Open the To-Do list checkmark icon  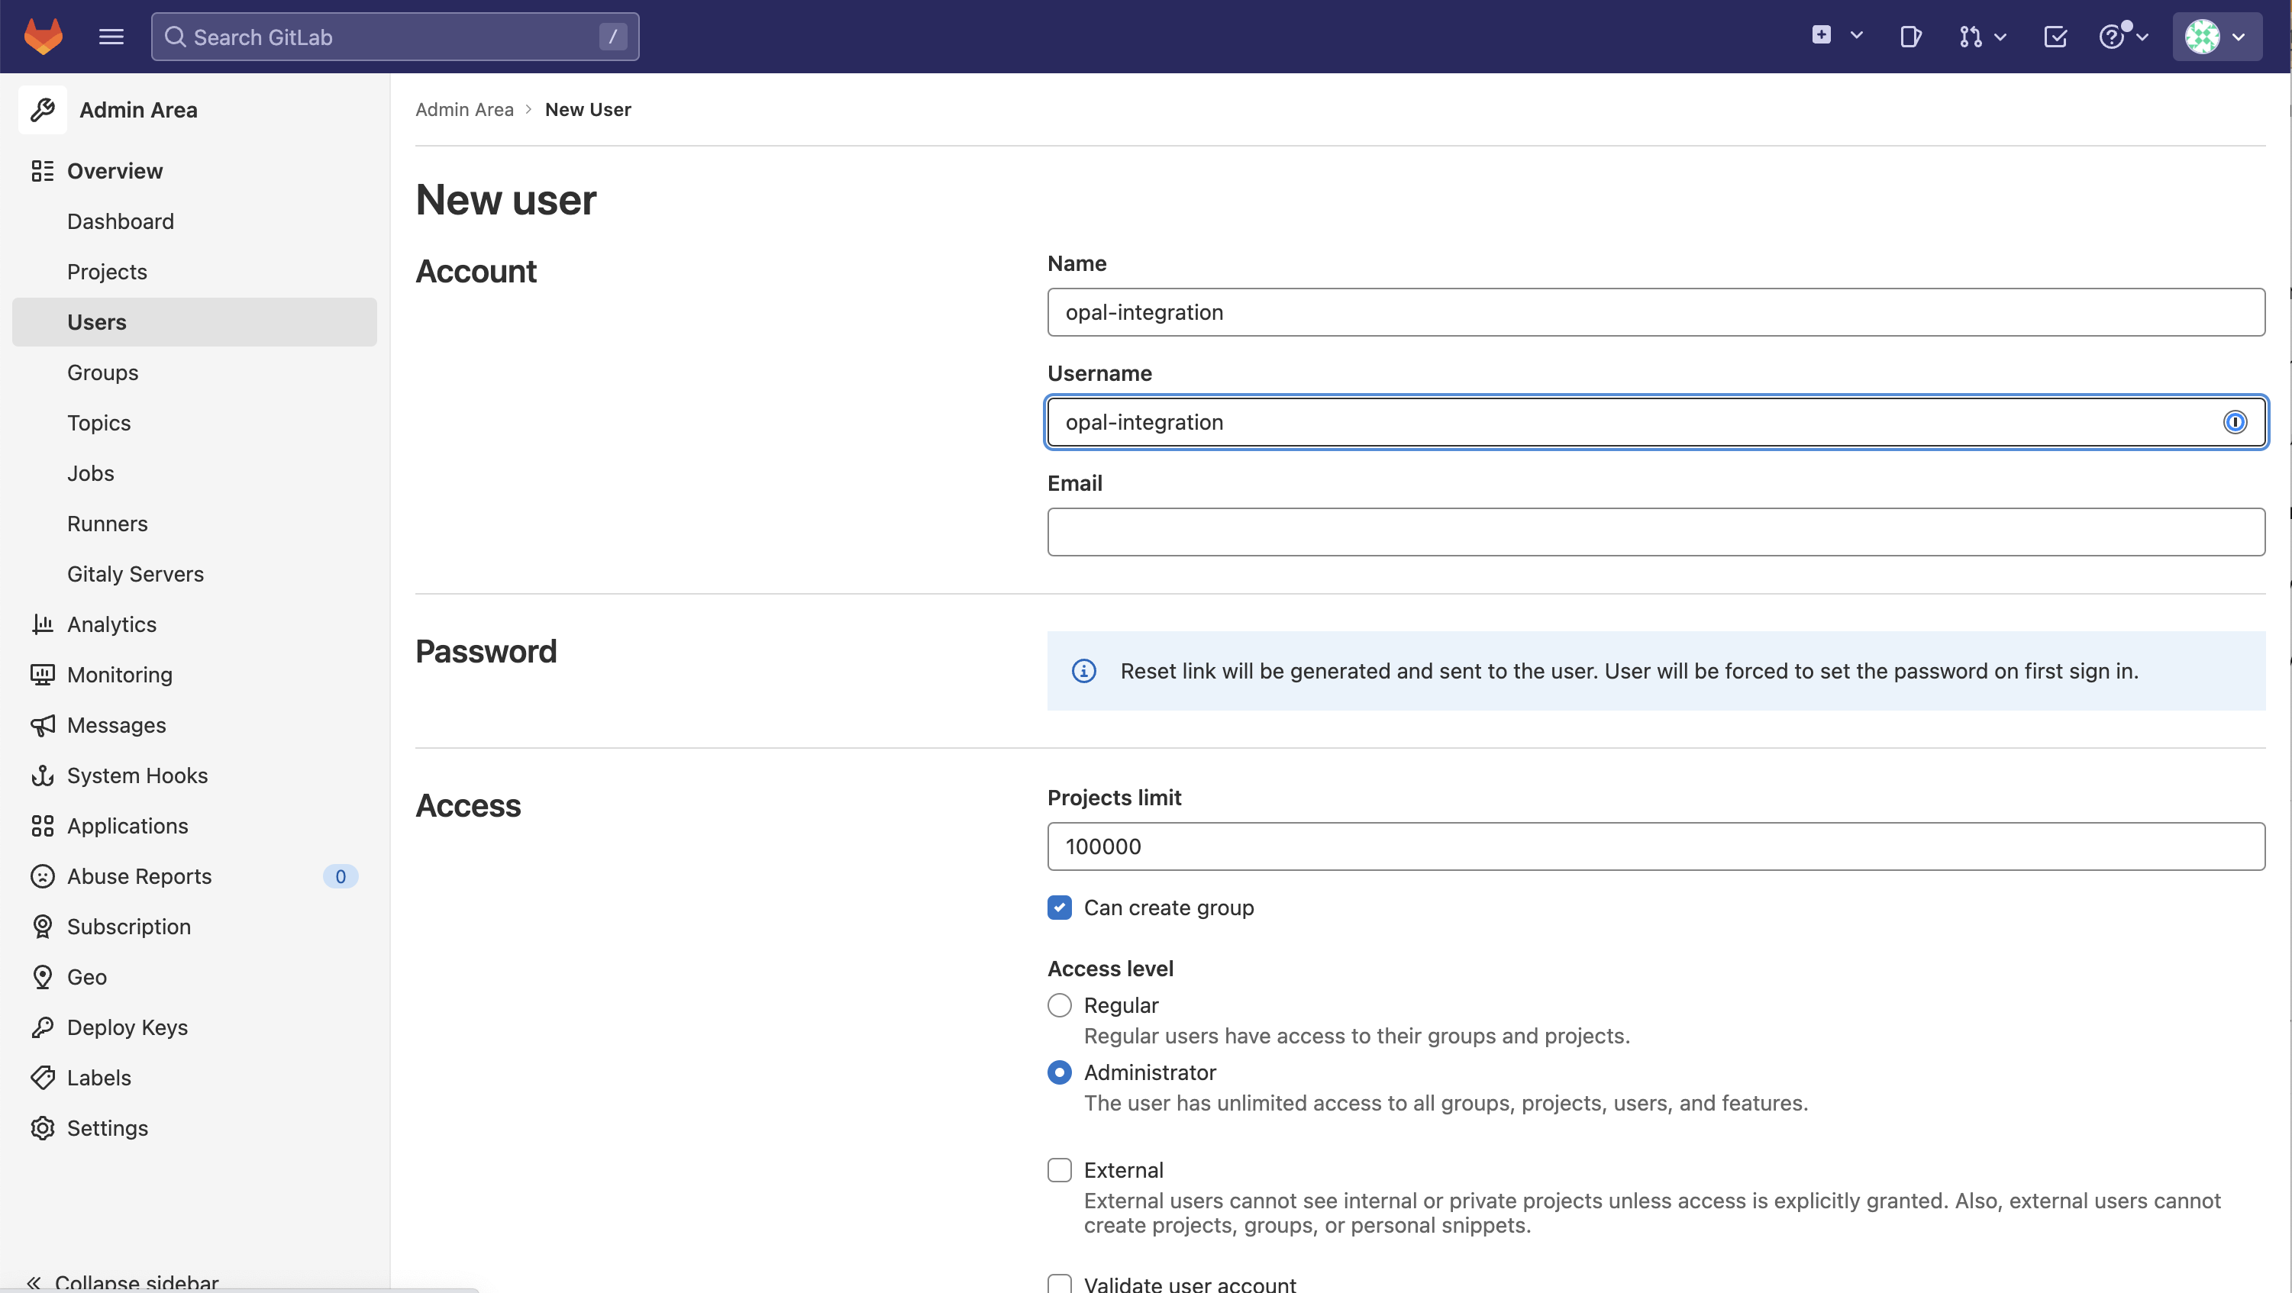tap(2055, 37)
